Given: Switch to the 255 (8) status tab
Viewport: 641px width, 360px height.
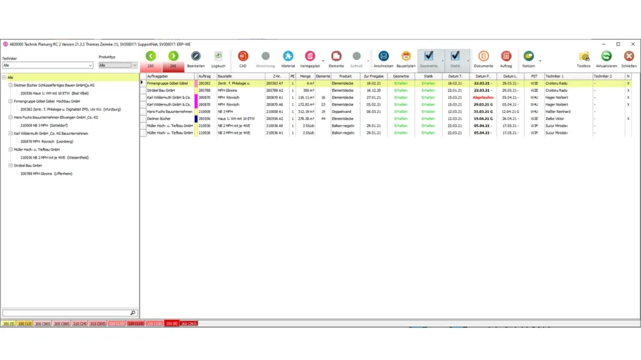Looking at the screenshot, I should (x=171, y=324).
